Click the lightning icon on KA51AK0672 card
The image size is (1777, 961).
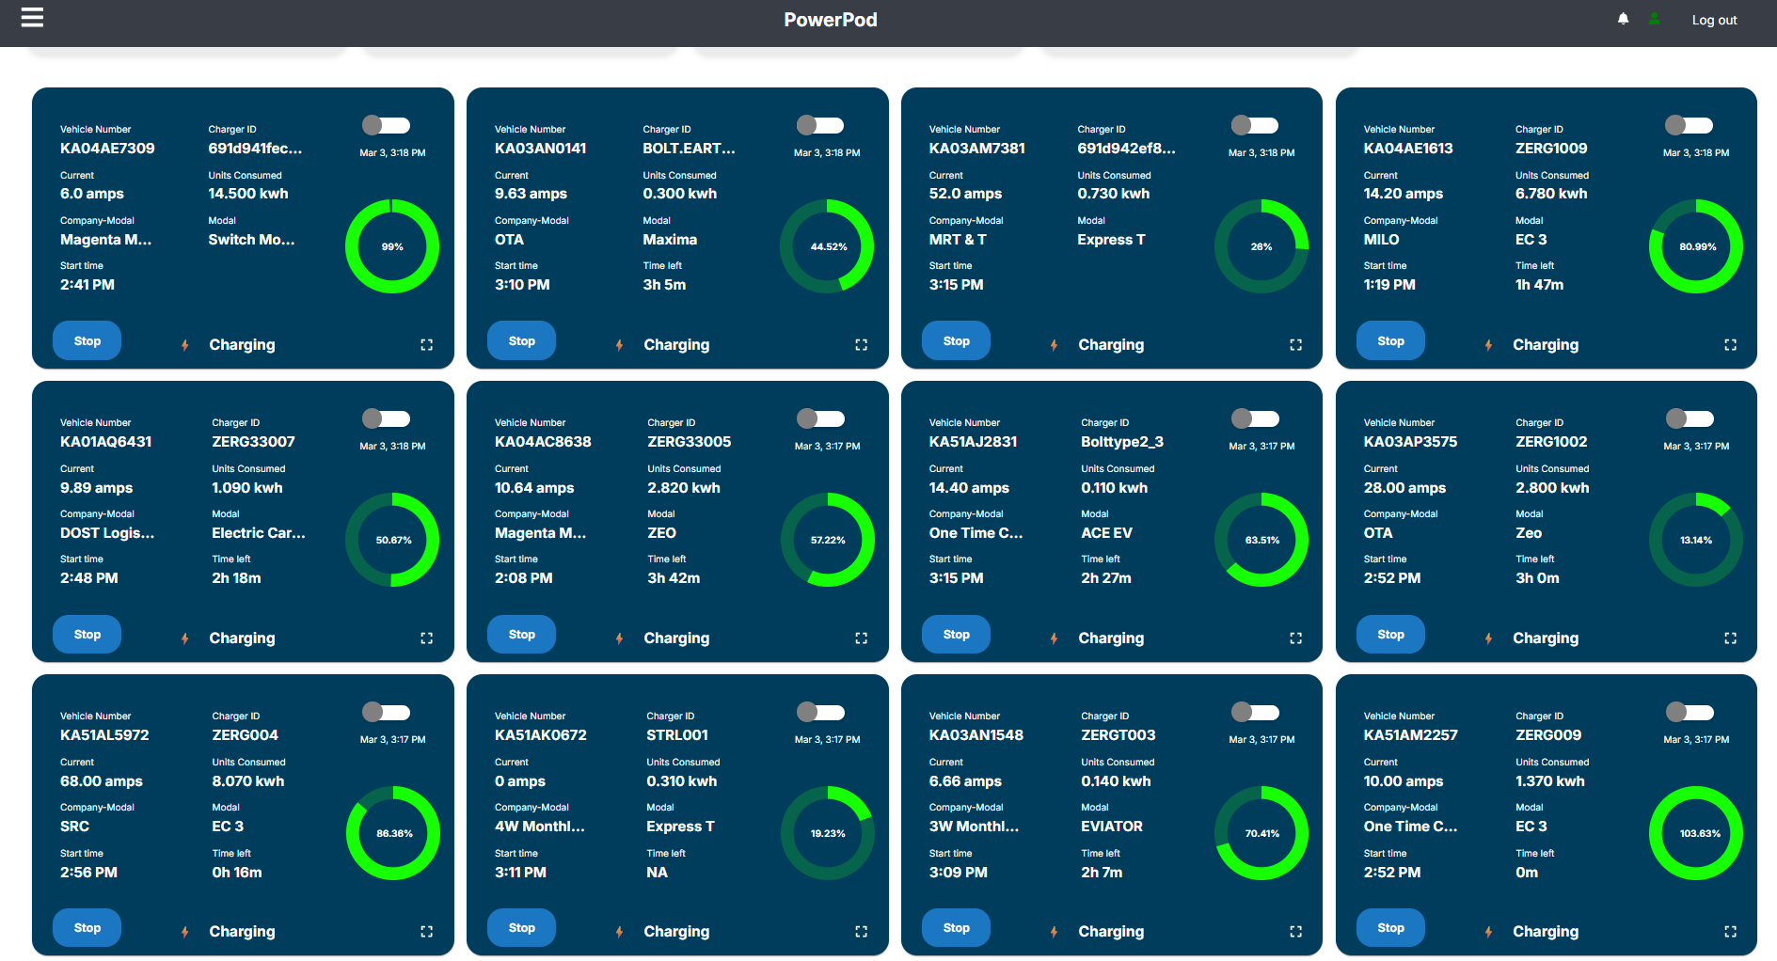pos(619,931)
